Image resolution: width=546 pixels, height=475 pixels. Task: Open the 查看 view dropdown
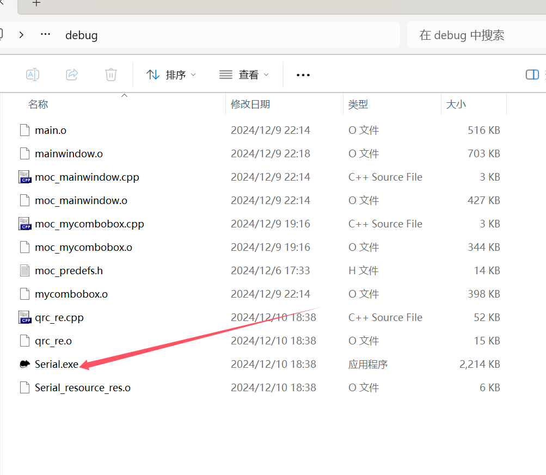(244, 75)
